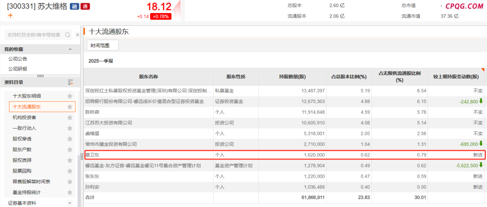Screen dimensions: 487x207
Task: Click the green down arrow beside -242,800
Action: pyautogui.click(x=481, y=101)
